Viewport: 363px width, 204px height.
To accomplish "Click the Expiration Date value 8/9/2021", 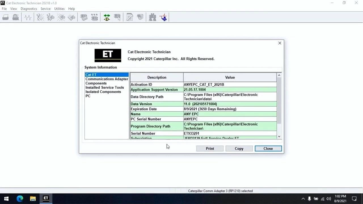I will click(x=210, y=109).
